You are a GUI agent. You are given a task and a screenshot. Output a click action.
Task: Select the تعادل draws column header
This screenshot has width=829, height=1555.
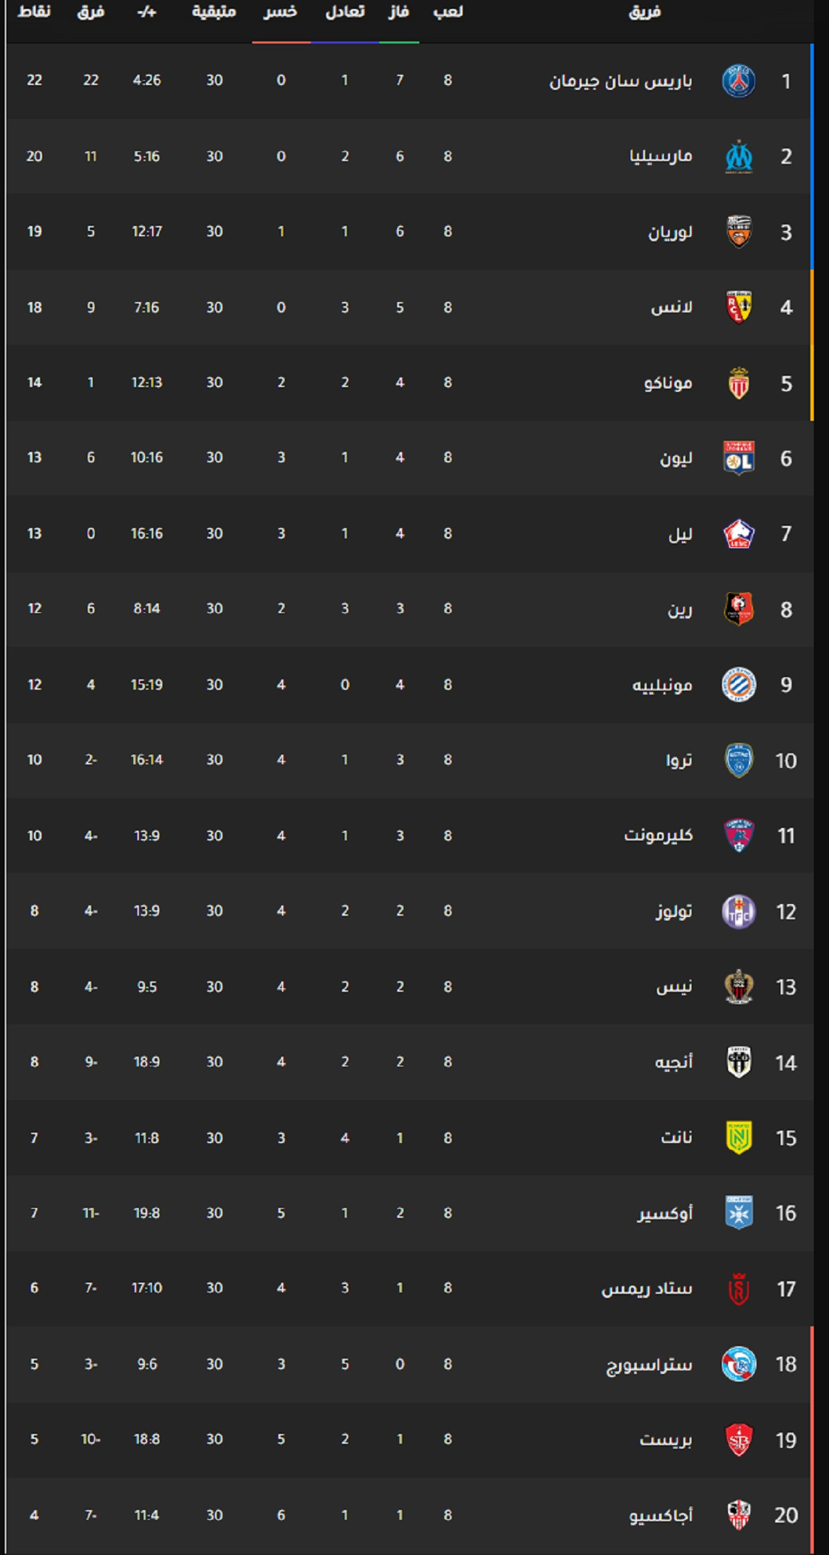point(345,12)
